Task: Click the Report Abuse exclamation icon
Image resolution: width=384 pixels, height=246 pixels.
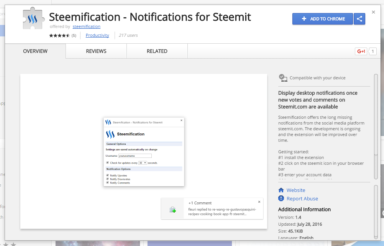Action: (x=281, y=198)
